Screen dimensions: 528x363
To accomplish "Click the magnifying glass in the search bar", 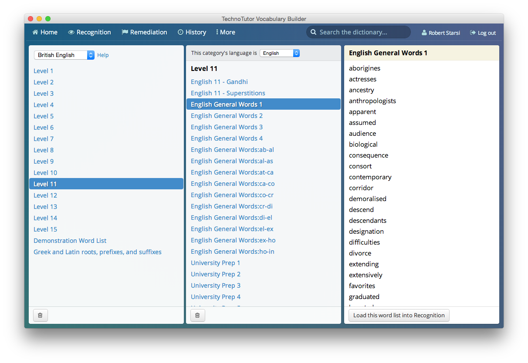I will pos(313,32).
